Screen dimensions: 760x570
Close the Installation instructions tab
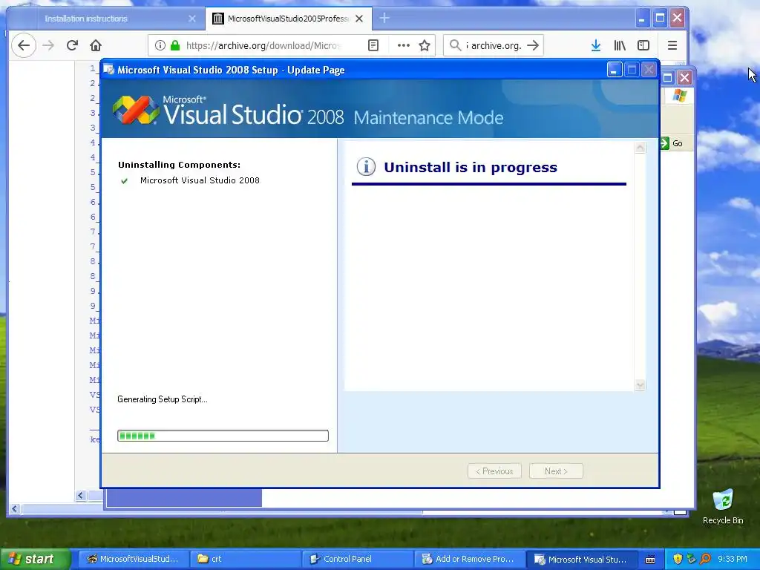[192, 19]
